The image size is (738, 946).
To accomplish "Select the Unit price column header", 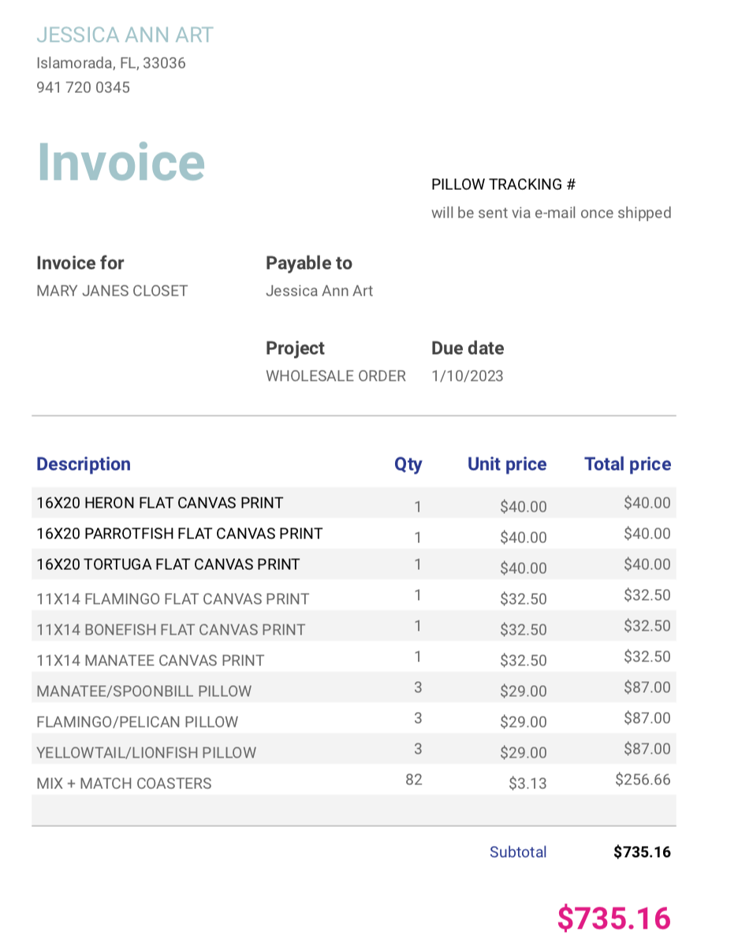I will pos(507,464).
